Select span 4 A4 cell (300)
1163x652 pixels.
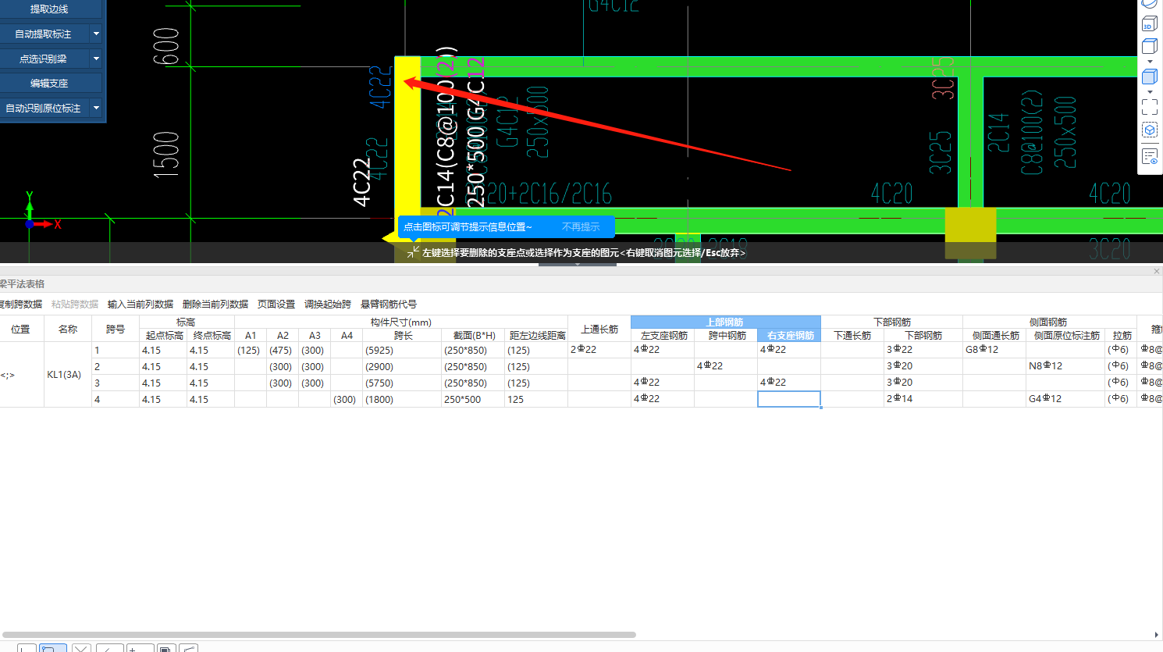click(346, 399)
